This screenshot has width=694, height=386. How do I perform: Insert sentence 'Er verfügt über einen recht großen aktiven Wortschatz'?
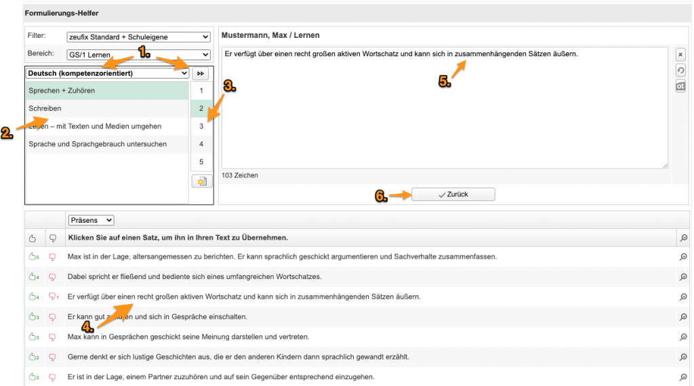point(244,297)
